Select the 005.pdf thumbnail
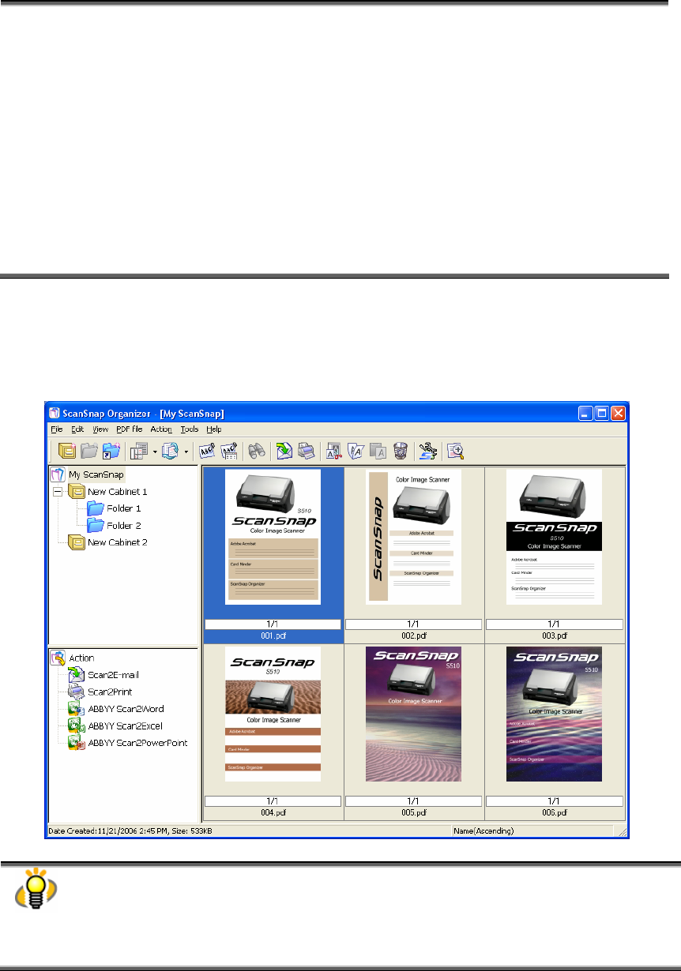The width and height of the screenshot is (681, 971). pos(414,714)
